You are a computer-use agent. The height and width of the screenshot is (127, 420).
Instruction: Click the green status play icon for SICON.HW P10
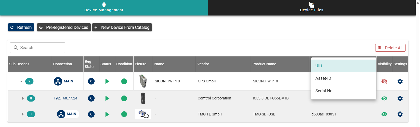(x=107, y=81)
